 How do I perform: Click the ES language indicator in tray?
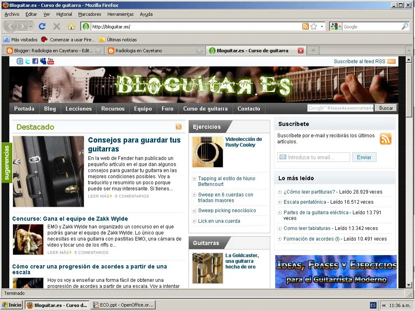(x=373, y=305)
